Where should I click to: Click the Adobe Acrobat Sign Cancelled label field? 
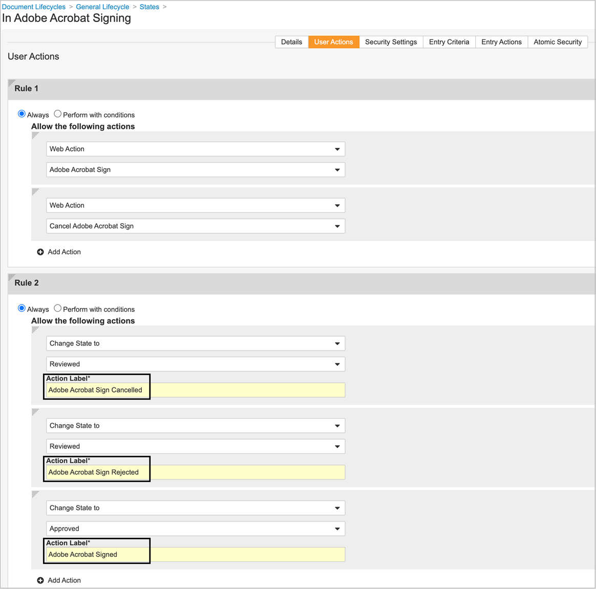tap(196, 390)
